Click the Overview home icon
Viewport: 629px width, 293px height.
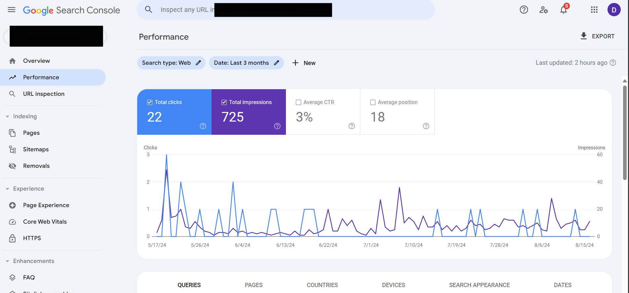(x=13, y=61)
